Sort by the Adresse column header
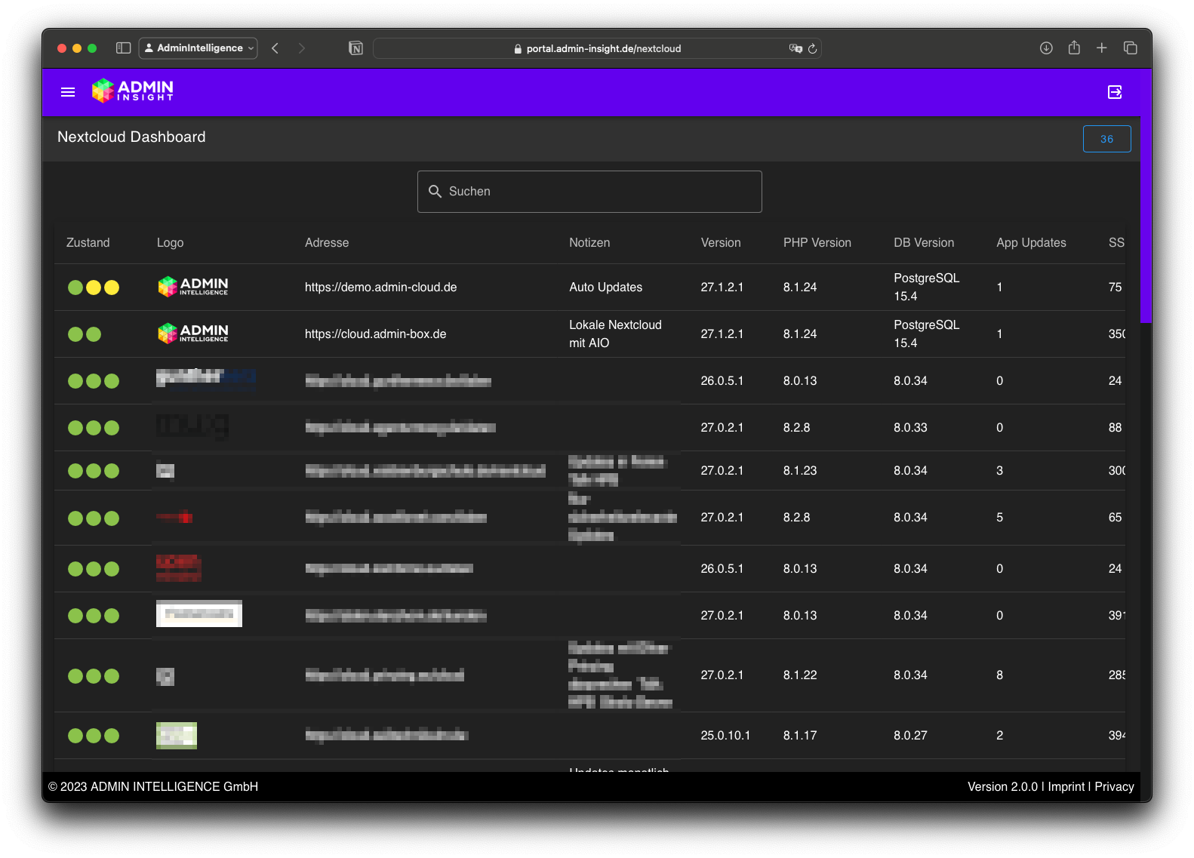1194x858 pixels. coord(327,243)
